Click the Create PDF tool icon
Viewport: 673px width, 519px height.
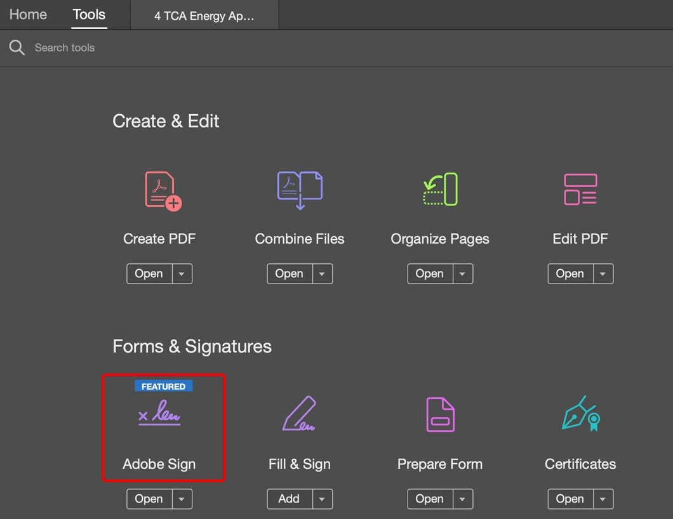(163, 192)
